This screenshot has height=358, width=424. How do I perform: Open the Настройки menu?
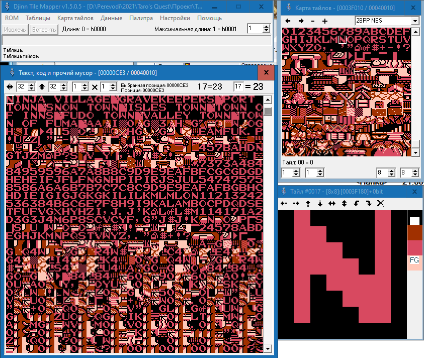pyautogui.click(x=175, y=18)
